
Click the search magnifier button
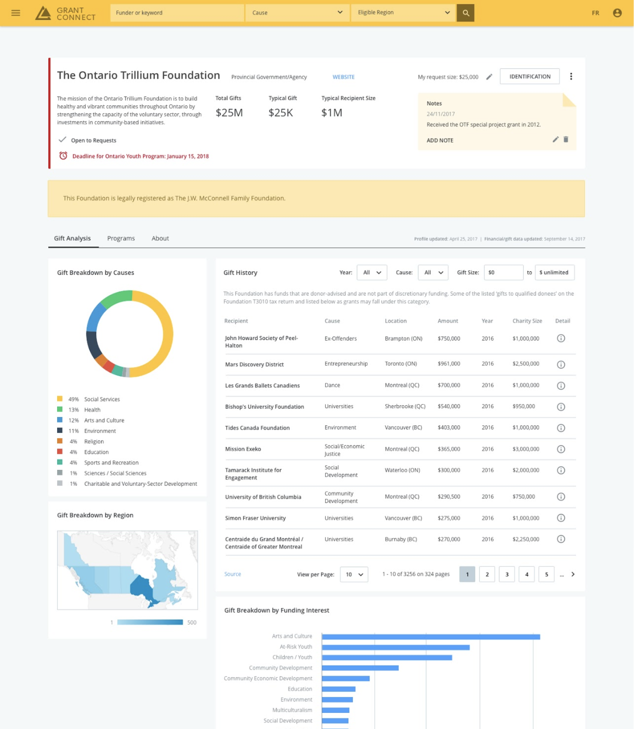[x=466, y=13]
